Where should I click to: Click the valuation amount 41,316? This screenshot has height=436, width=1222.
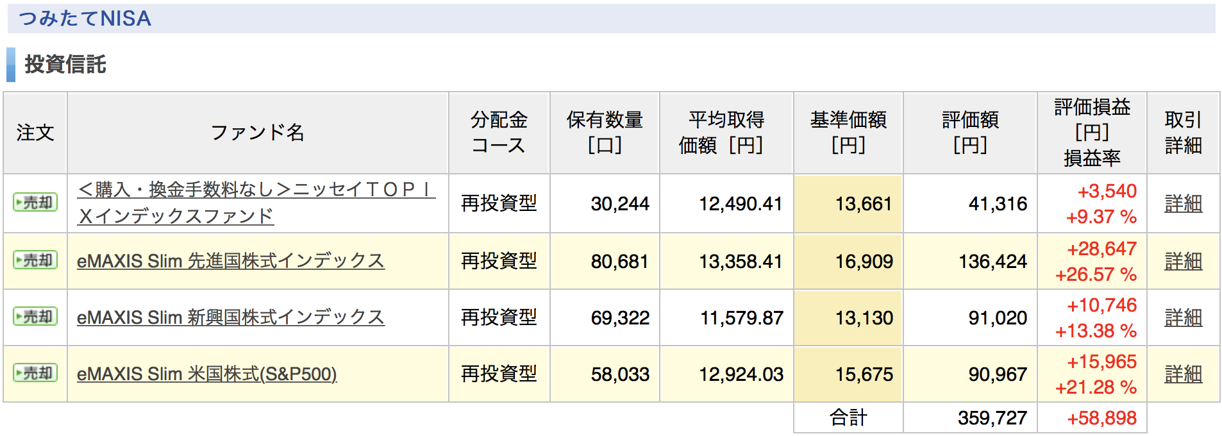pos(998,204)
